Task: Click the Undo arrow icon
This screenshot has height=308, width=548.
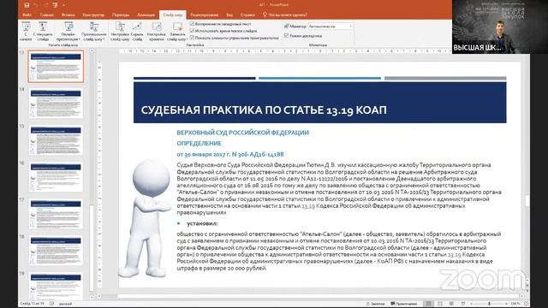Action: pyautogui.click(x=36, y=5)
